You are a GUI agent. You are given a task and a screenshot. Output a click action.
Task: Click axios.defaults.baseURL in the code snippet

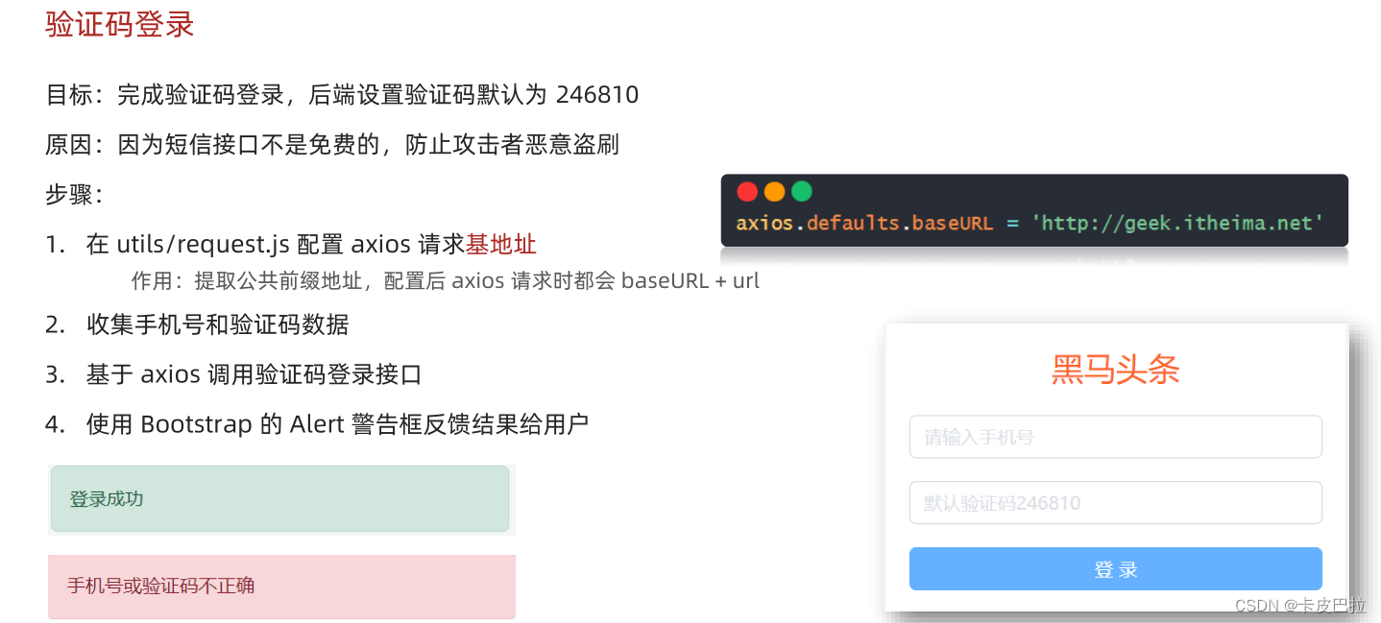(x=864, y=223)
